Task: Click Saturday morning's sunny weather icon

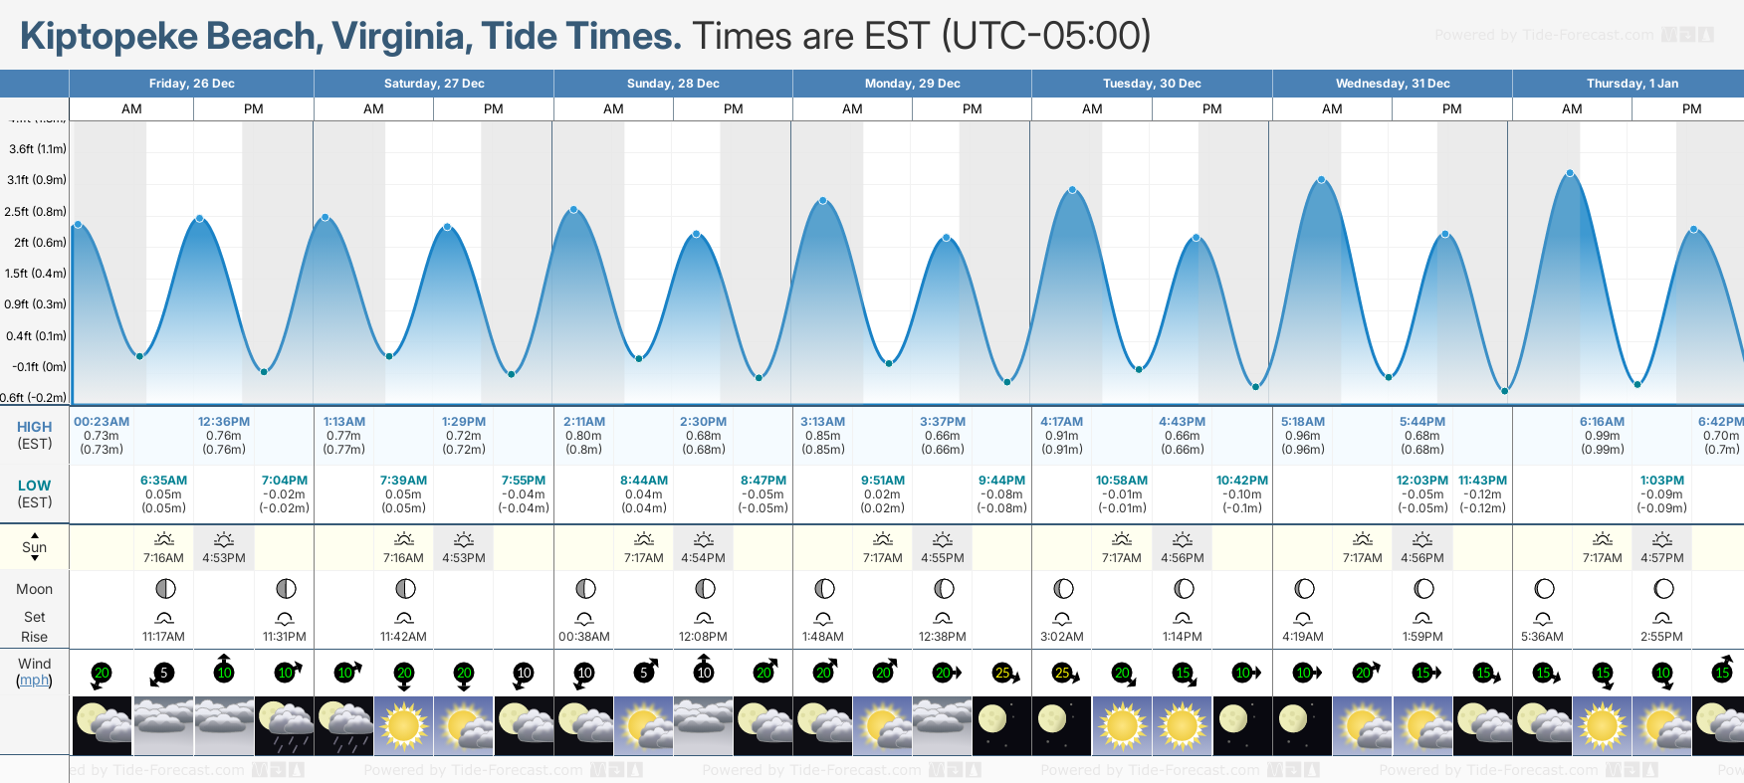Action: (404, 725)
